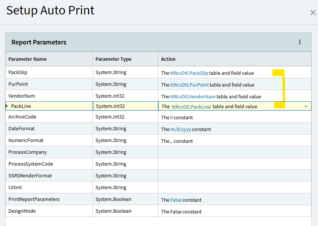
Task: Select the DesignMode parameter name cell
Action: pyautogui.click(x=21, y=211)
